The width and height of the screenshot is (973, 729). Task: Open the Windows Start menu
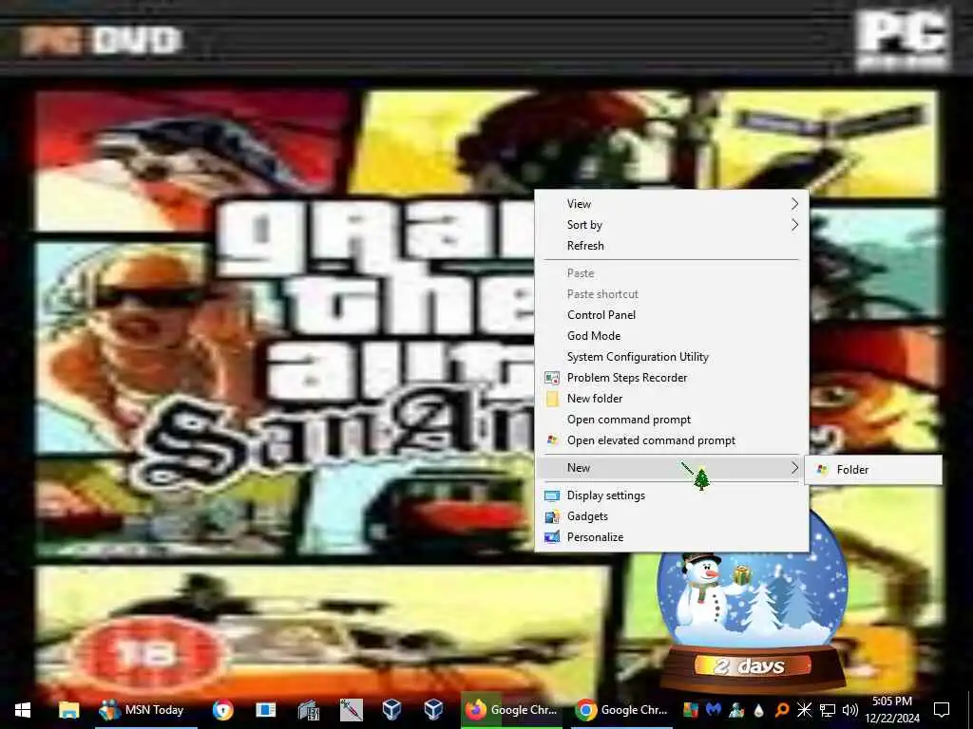[23, 710]
